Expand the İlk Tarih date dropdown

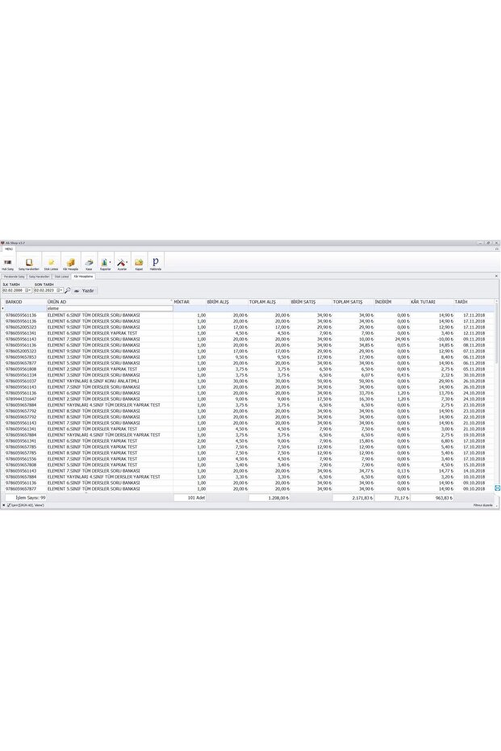point(28,290)
